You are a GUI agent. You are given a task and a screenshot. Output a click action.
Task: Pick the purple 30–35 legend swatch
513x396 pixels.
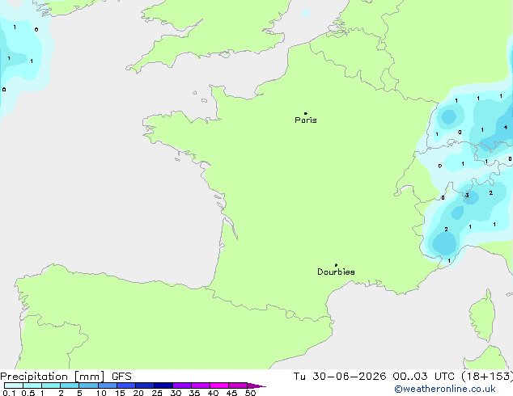coord(182,385)
